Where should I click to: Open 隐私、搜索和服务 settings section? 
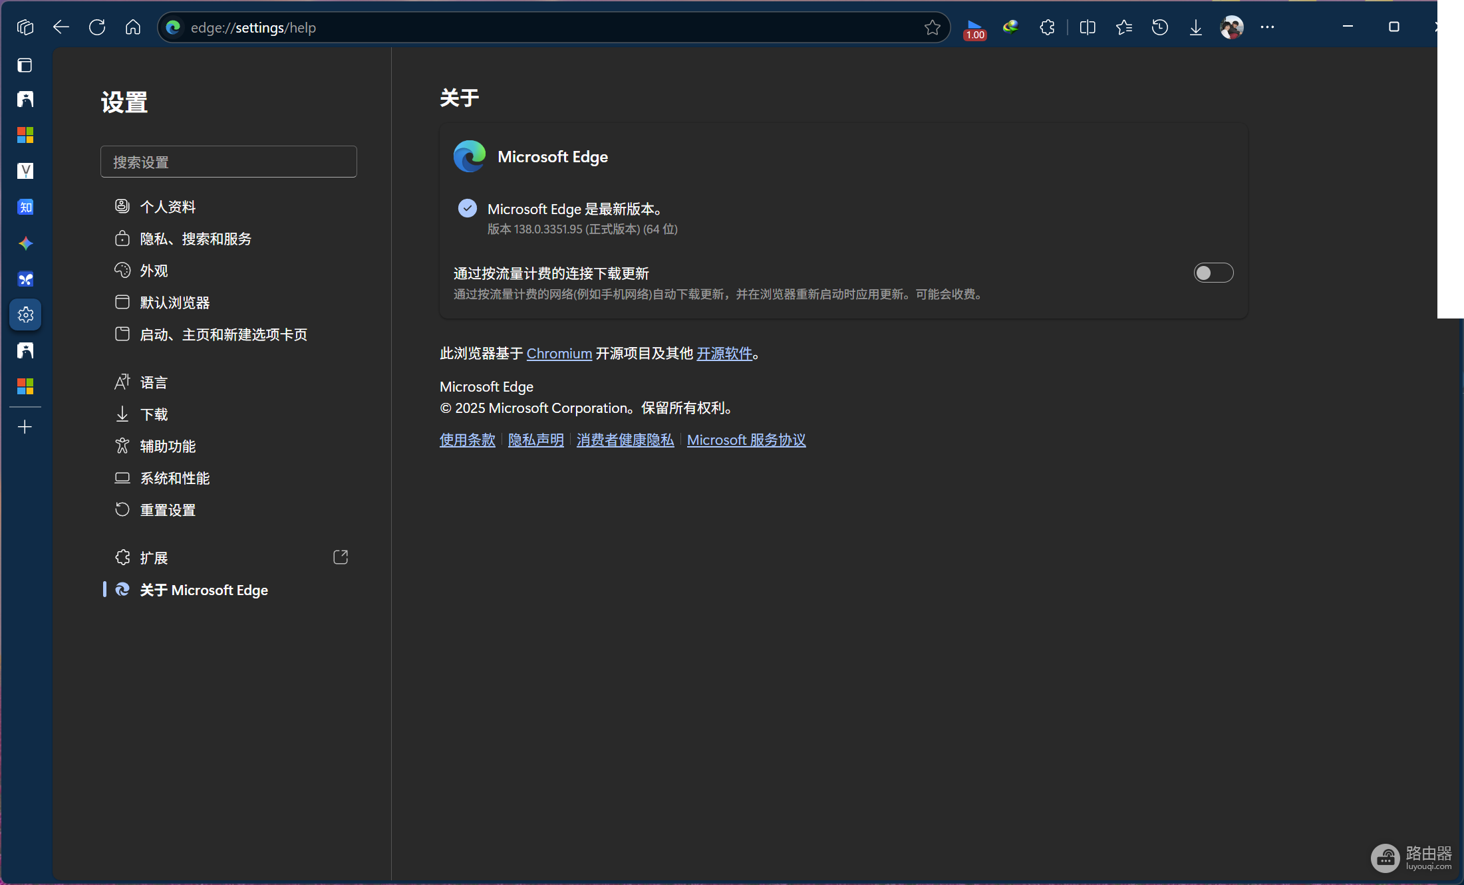[229, 239]
